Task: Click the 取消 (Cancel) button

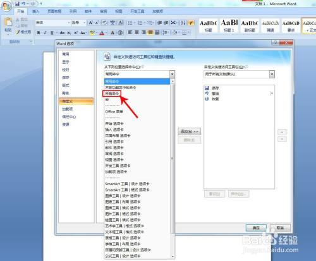Action: [280, 228]
